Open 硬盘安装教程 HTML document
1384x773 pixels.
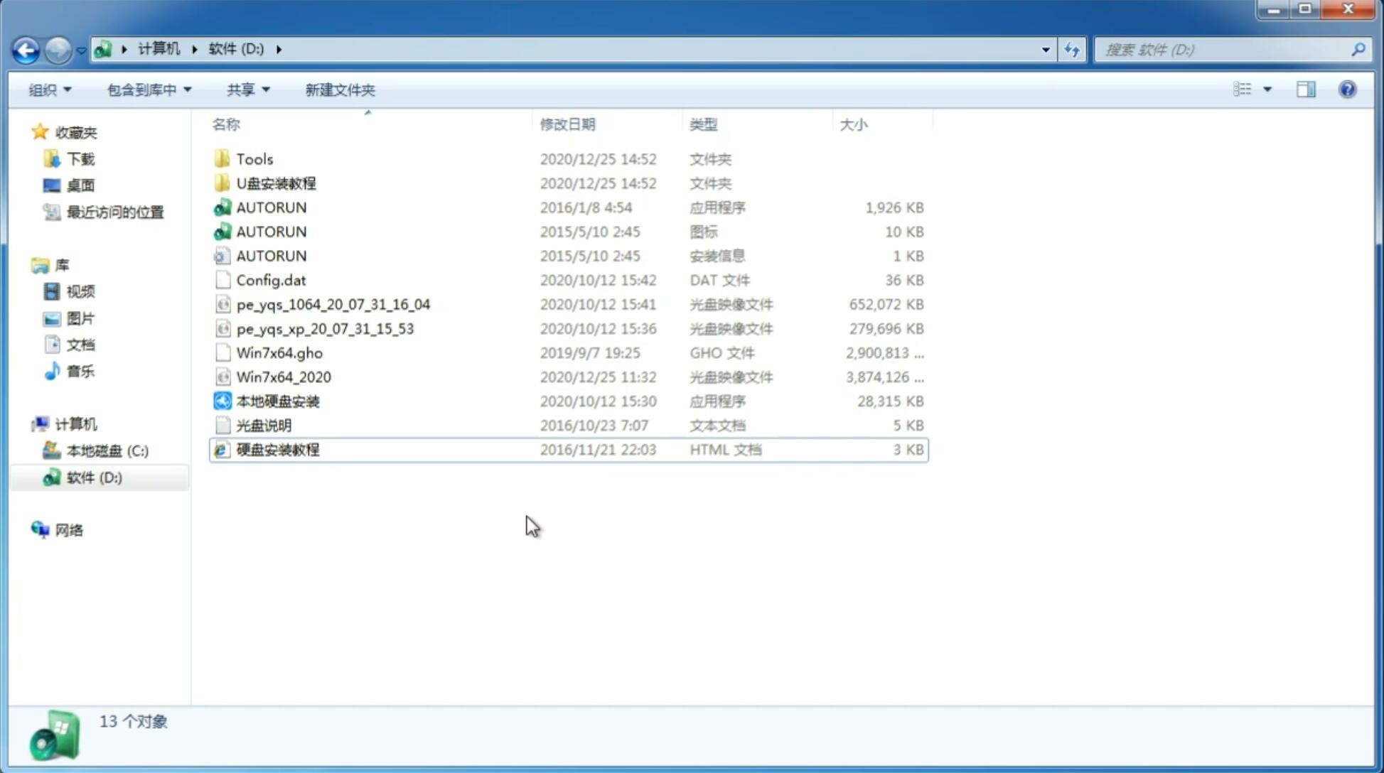(277, 449)
